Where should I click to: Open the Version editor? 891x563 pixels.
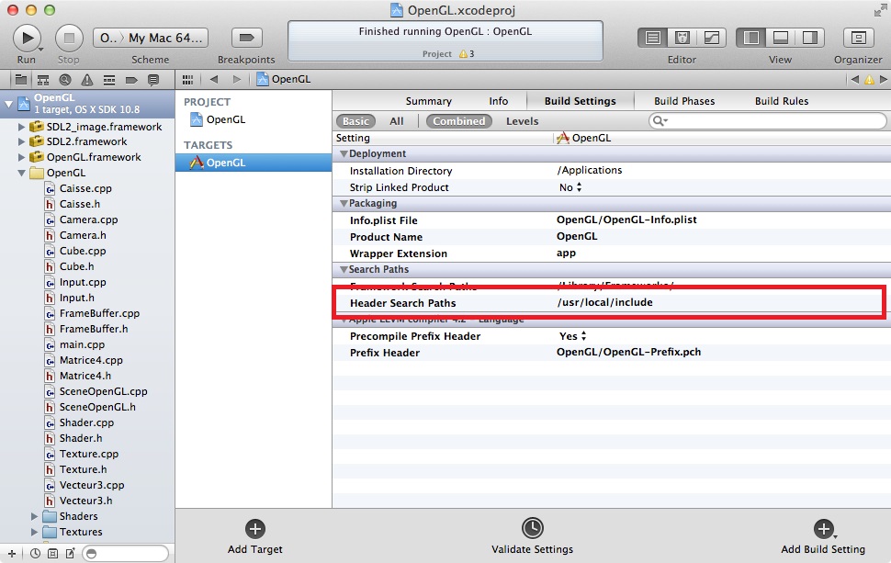(x=711, y=38)
